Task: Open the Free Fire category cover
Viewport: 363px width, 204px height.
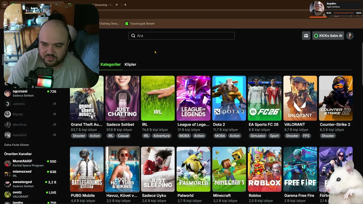Action: pos(300,169)
